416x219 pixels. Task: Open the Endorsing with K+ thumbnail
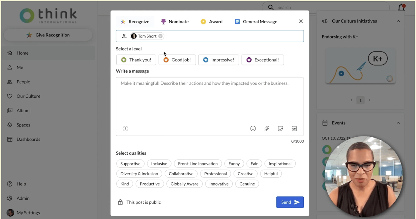(360, 66)
